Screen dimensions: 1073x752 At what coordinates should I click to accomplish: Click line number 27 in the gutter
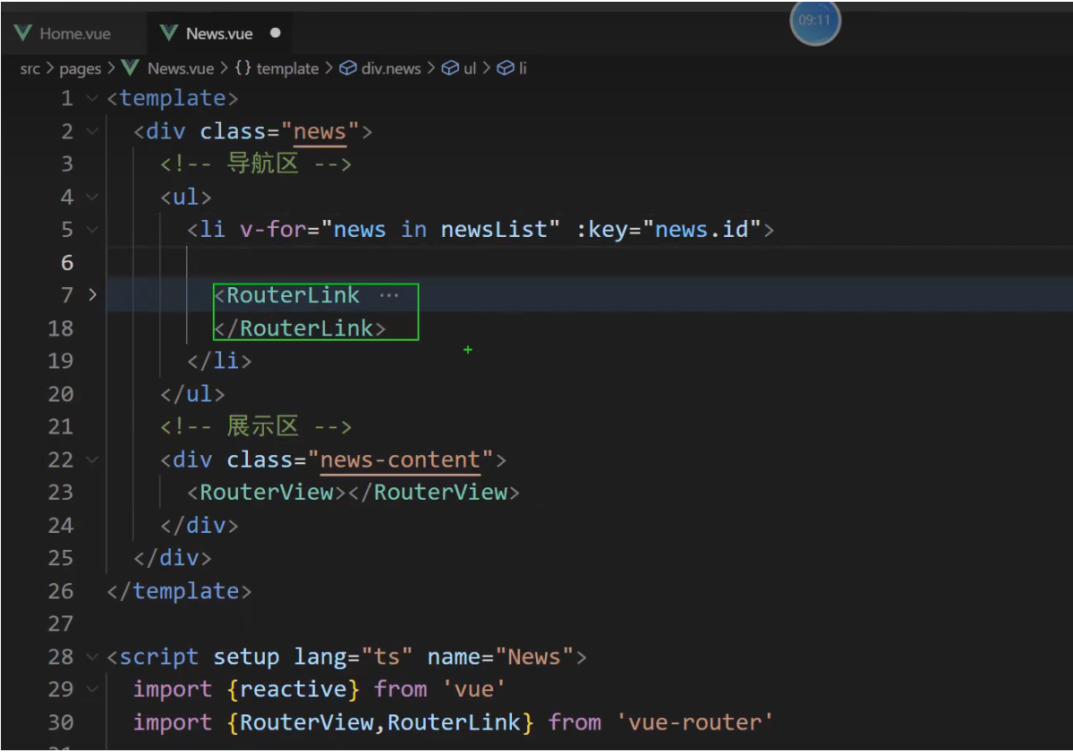[60, 624]
